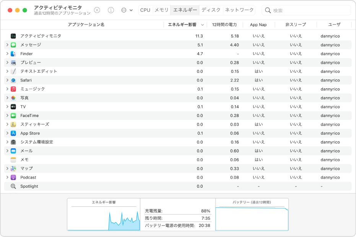This screenshot has width=356, height=237.
Task: Expand the FaceTime row
Action: pyautogui.click(x=7, y=115)
